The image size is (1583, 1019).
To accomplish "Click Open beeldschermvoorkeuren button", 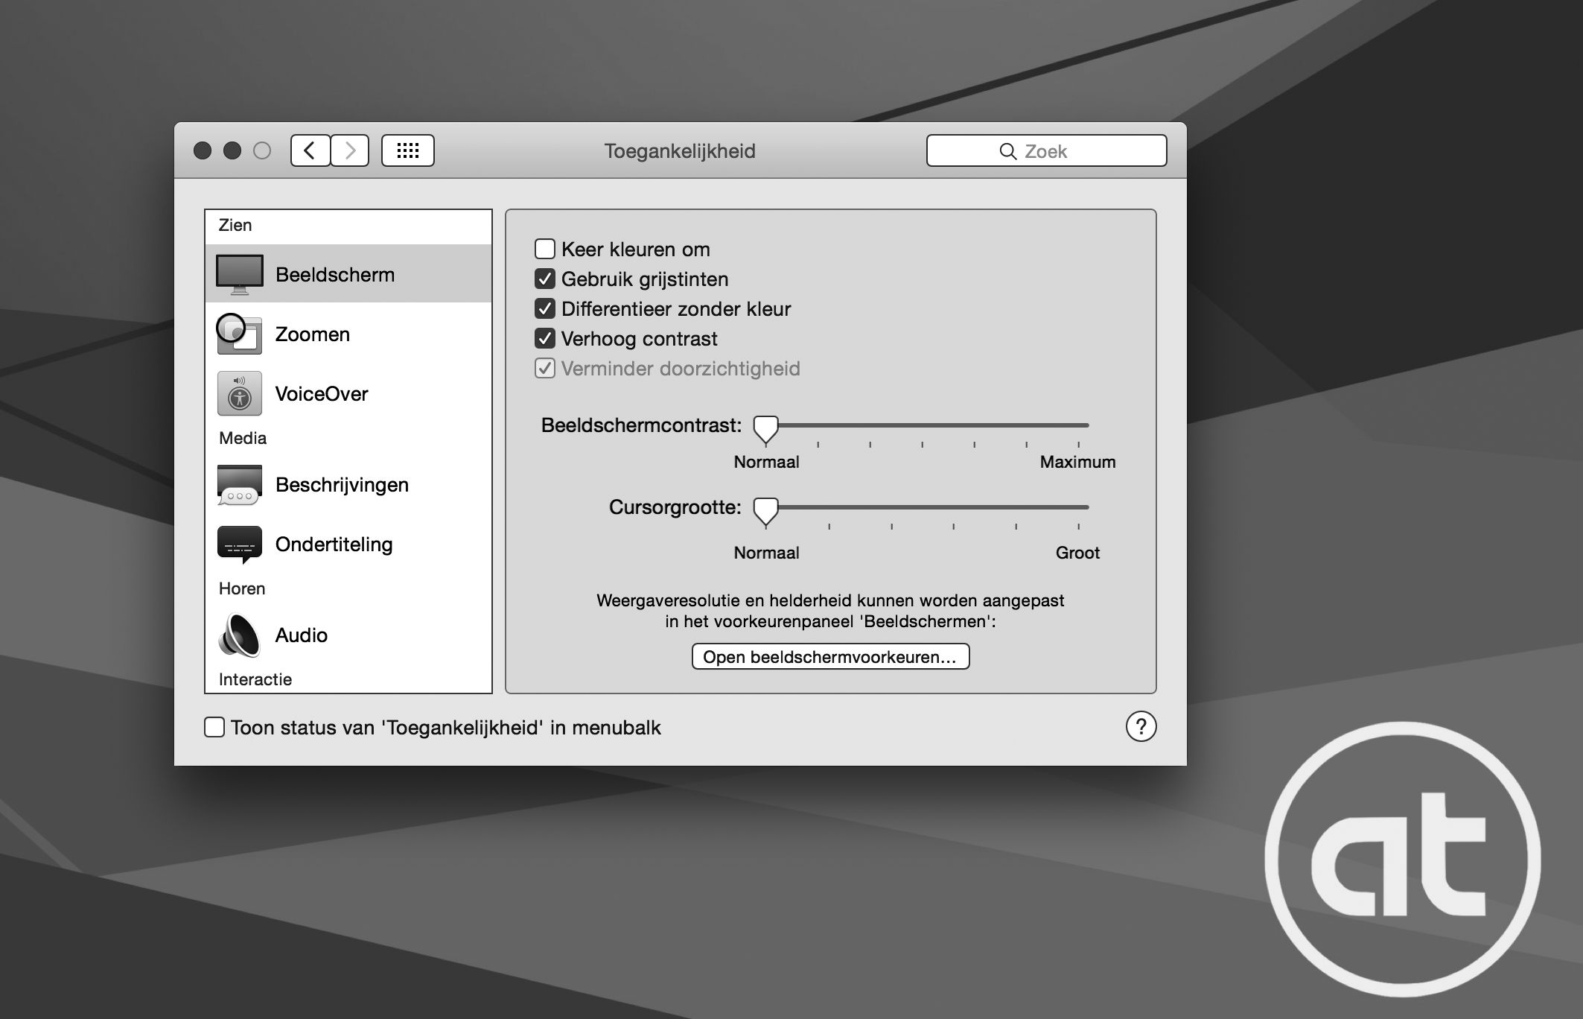I will (830, 657).
